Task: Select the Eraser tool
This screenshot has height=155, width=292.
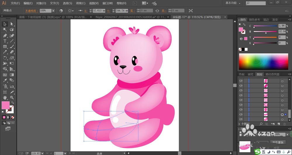Action: (12, 52)
